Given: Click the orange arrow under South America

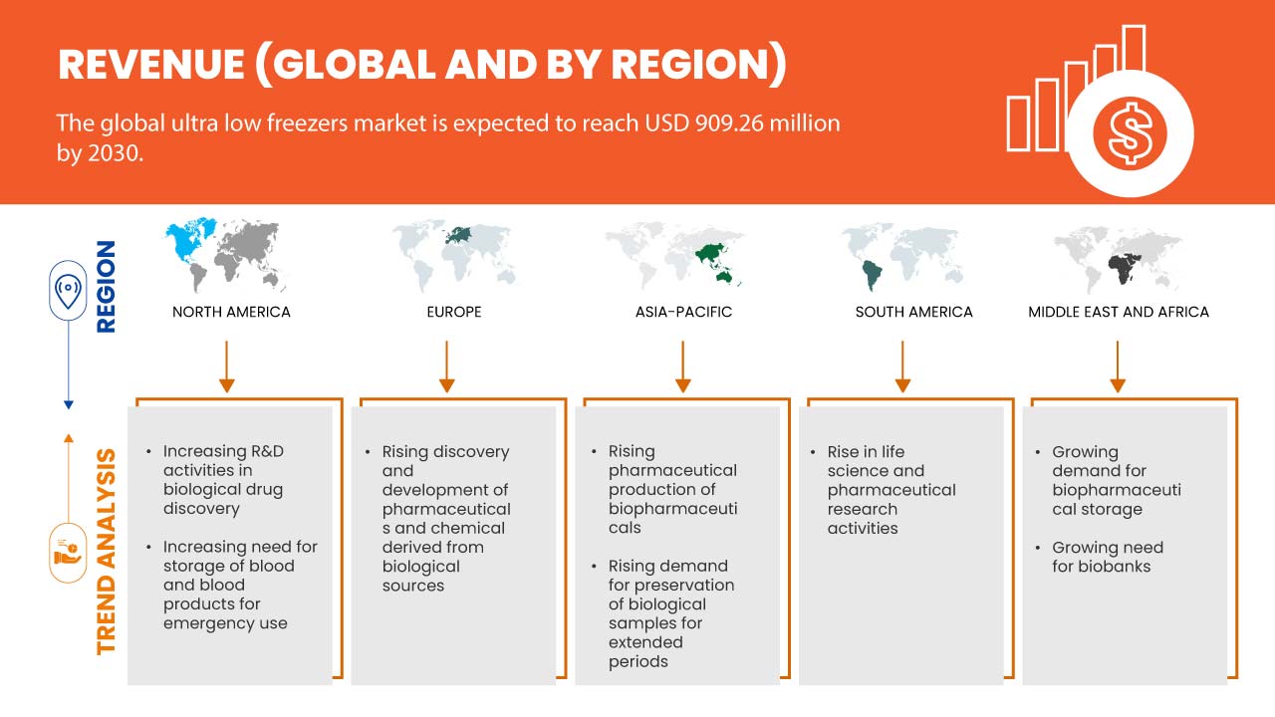Looking at the screenshot, I should click(902, 365).
